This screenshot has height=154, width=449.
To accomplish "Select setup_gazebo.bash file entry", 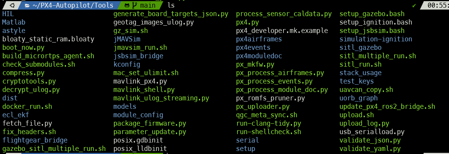I will pyautogui.click(x=372, y=14).
